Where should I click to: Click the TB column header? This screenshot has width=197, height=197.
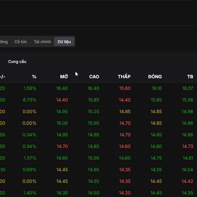click(190, 77)
